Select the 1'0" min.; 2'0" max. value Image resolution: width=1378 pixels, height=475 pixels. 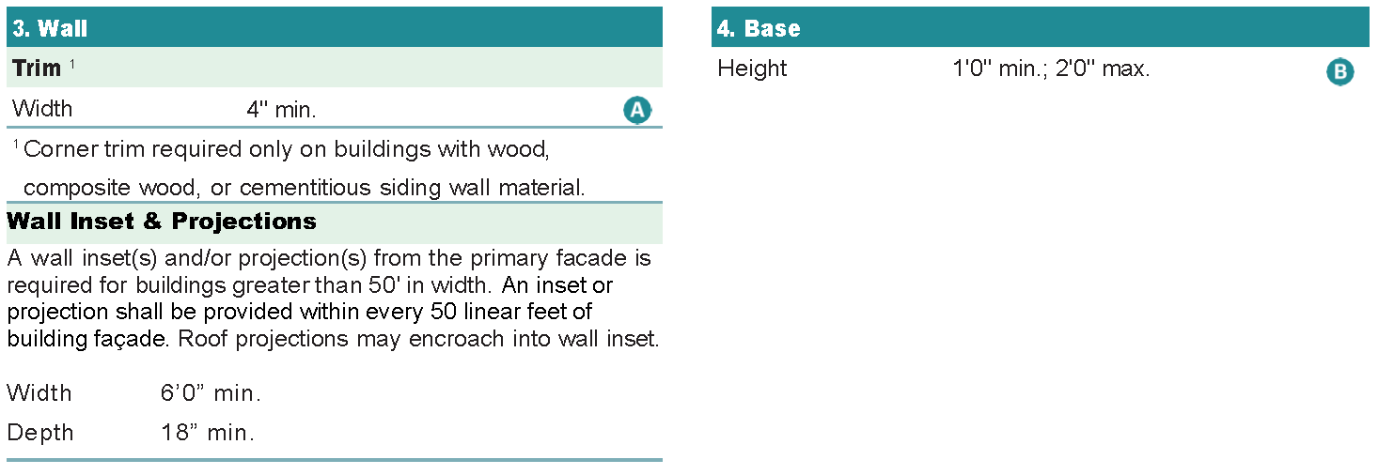1051,69
